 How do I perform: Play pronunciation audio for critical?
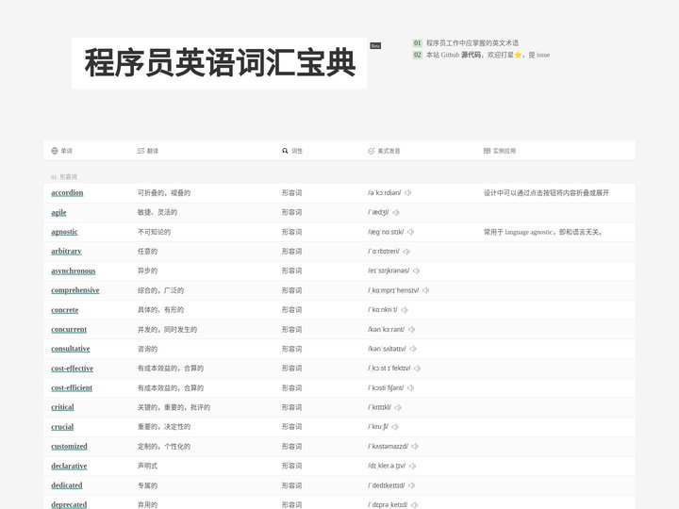click(398, 407)
